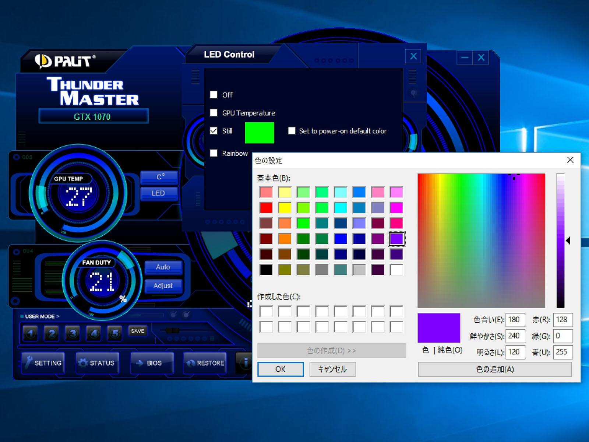Image resolution: width=589 pixels, height=442 pixels.
Task: Click the green 緑(G) value field
Action: click(x=563, y=336)
